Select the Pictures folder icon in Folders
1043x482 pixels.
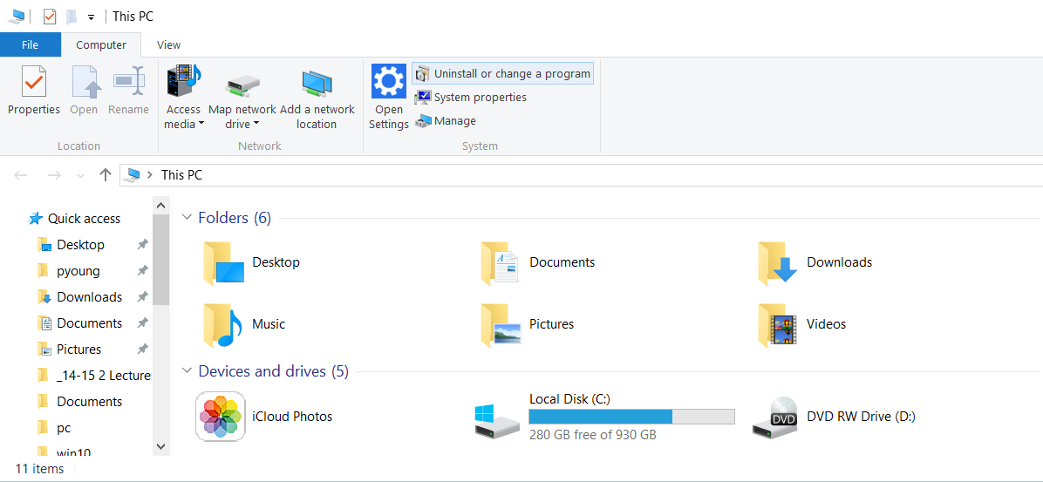501,325
